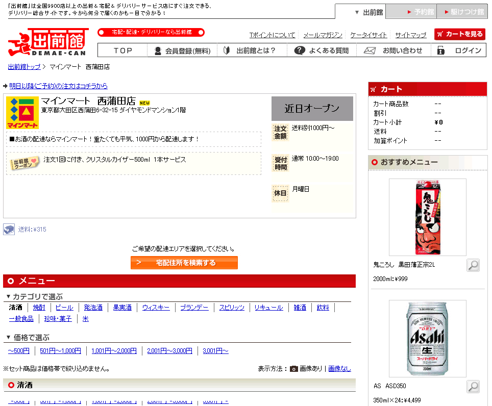492x406 pixels.
Task: Click the delivery truck icon beside 送料
Action: (9, 230)
